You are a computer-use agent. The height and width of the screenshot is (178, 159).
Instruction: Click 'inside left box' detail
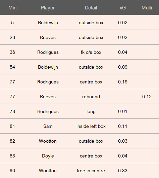(x=91, y=126)
